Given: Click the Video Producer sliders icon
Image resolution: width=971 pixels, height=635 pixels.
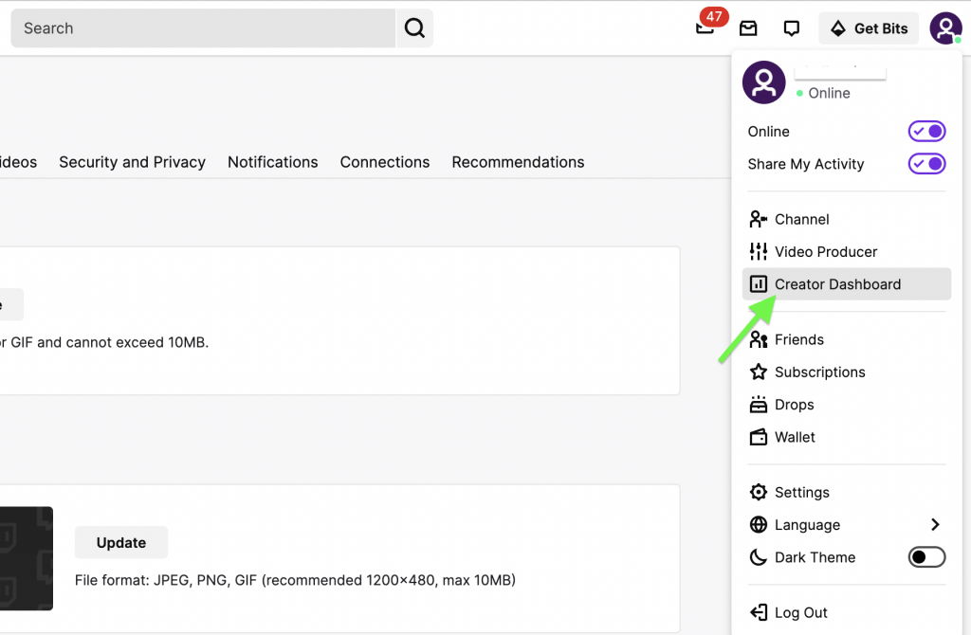Looking at the screenshot, I should [758, 252].
